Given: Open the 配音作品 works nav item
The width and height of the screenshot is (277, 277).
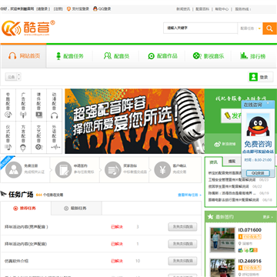Looking at the screenshot, I should tap(162, 56).
